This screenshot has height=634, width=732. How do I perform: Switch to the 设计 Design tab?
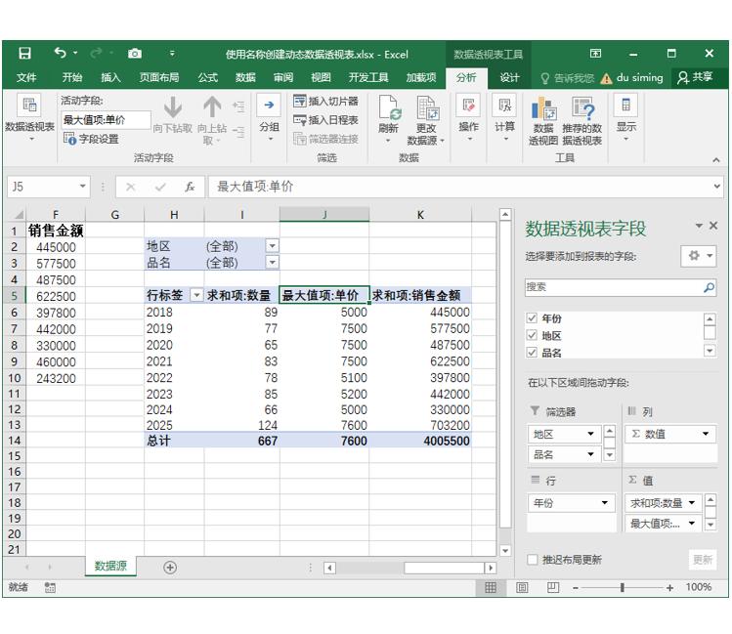click(x=509, y=77)
